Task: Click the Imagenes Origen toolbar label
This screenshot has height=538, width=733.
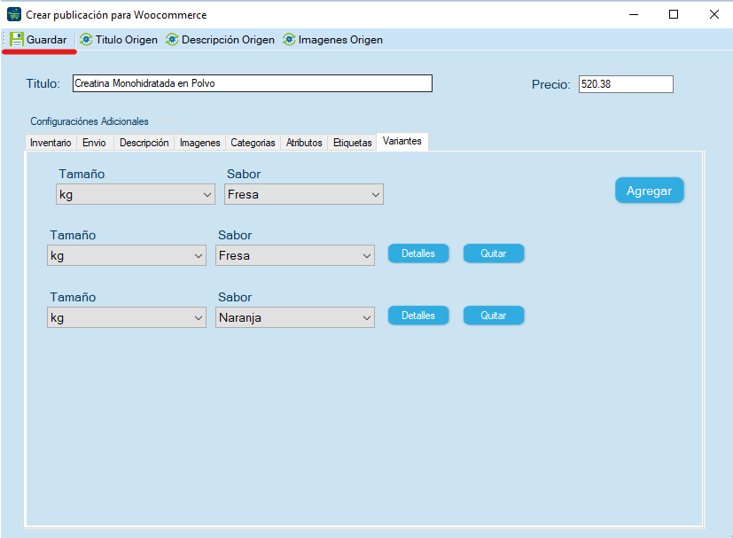Action: pos(340,40)
